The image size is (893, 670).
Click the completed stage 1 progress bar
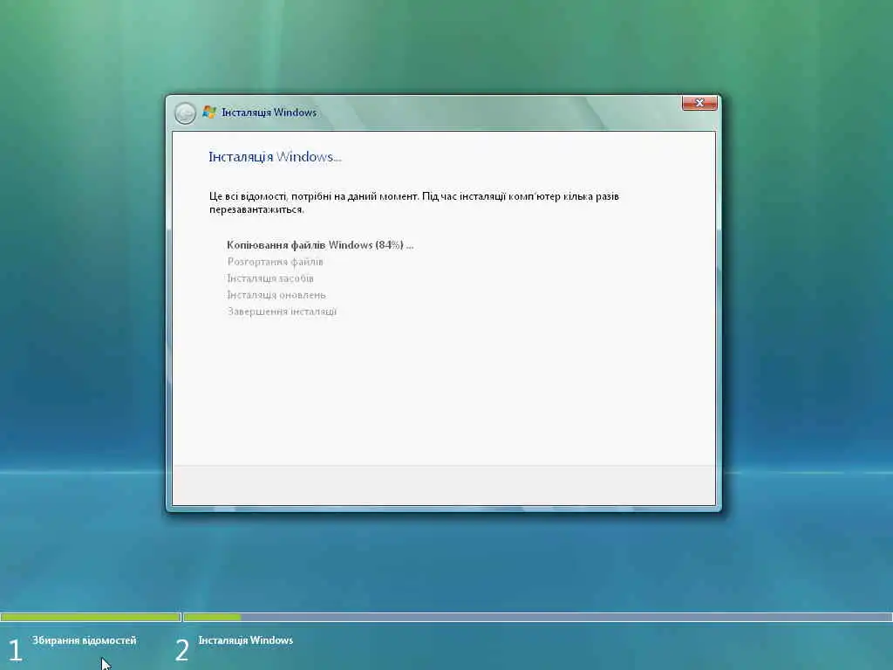pyautogui.click(x=91, y=617)
